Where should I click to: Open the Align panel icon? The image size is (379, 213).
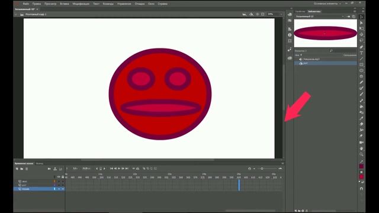(290, 29)
